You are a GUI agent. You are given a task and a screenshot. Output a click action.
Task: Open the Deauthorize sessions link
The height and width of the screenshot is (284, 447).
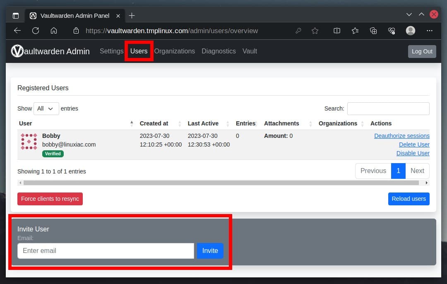(x=401, y=136)
